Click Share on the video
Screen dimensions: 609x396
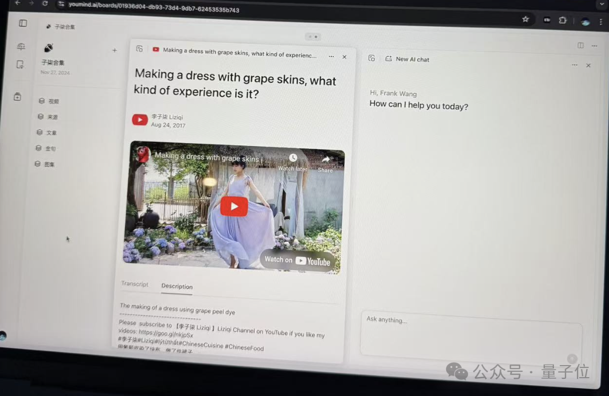[326, 165]
